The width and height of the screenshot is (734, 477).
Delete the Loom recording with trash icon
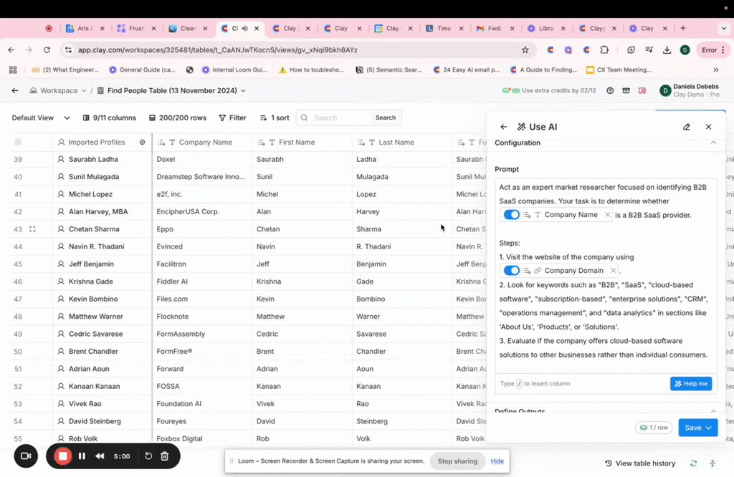(165, 456)
